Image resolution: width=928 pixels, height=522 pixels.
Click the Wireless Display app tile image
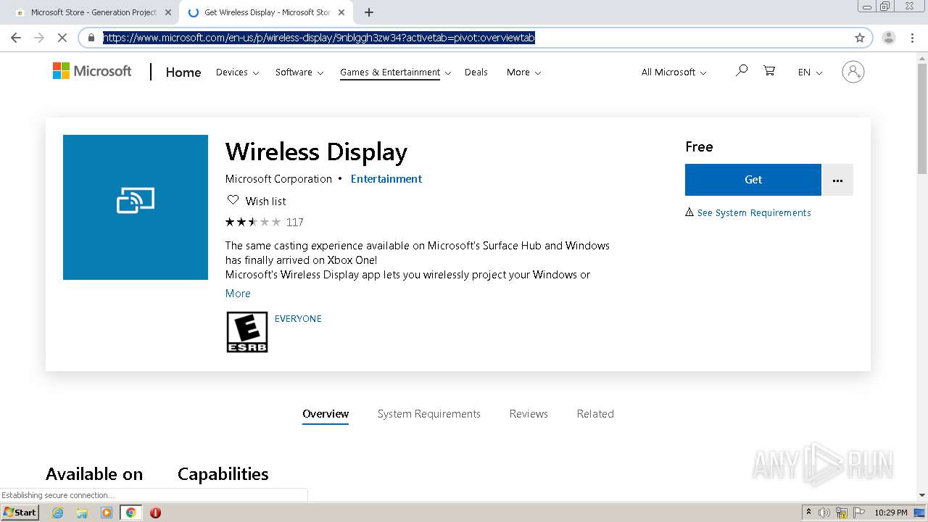point(136,207)
